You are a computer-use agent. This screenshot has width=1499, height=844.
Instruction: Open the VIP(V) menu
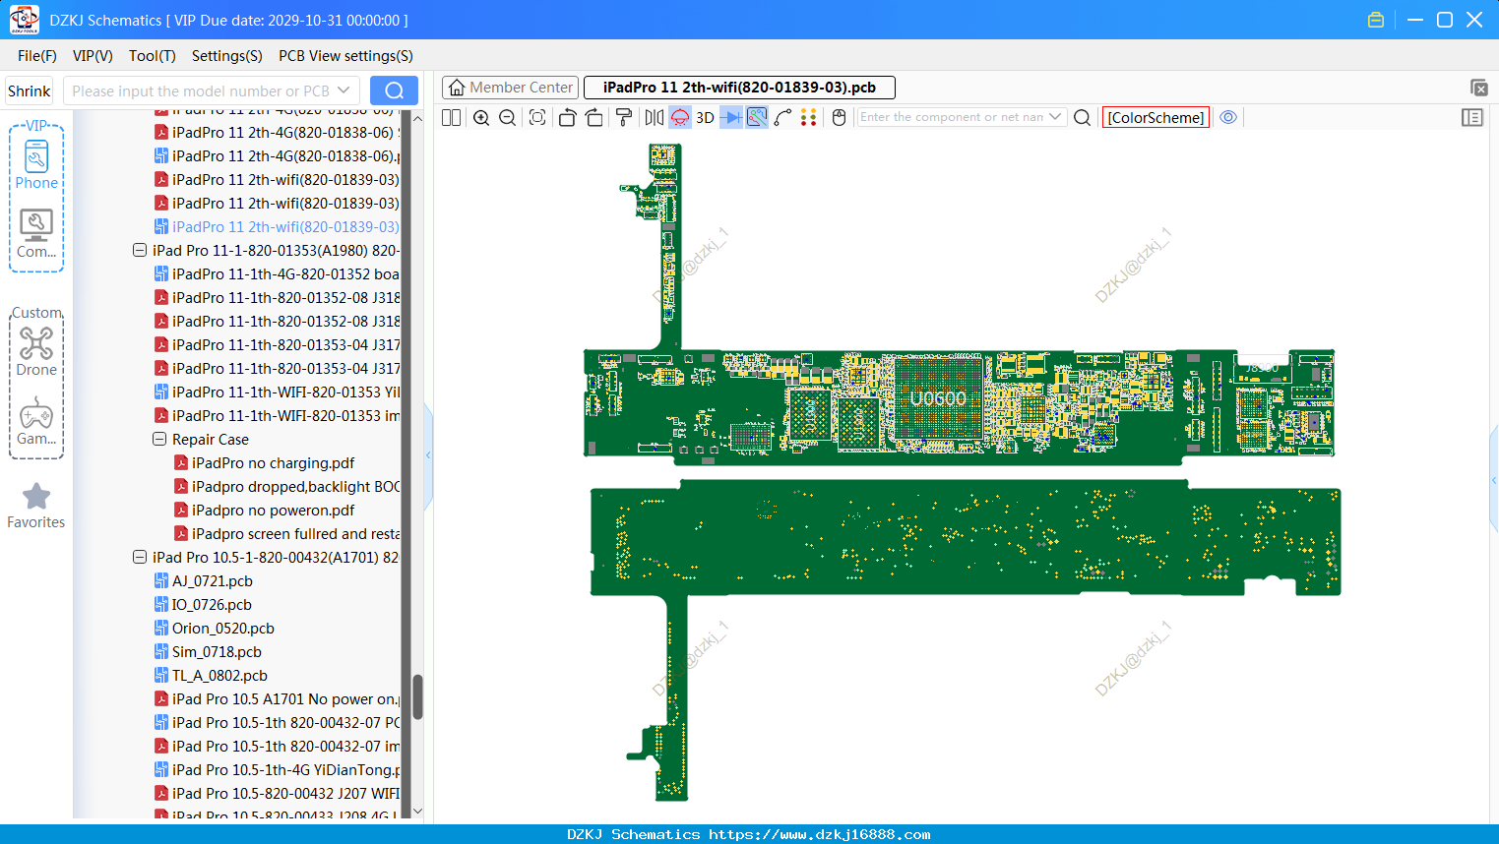tap(93, 56)
